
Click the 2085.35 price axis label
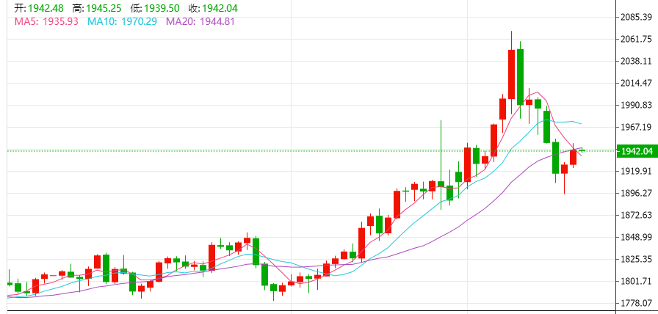(x=637, y=18)
